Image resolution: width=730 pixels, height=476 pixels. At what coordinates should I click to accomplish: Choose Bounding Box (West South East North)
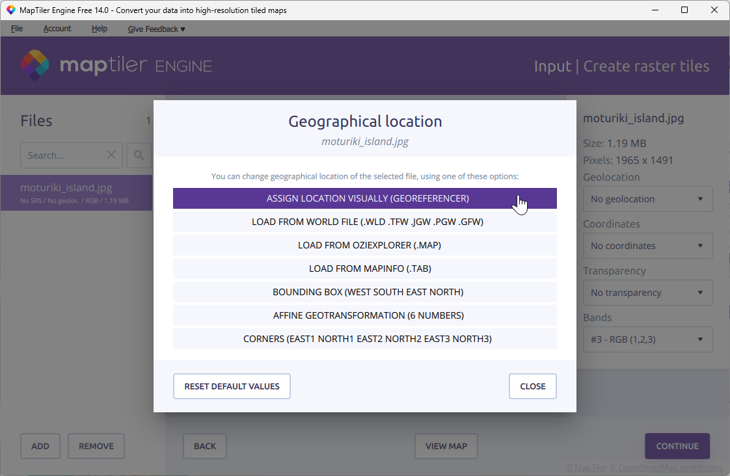[x=364, y=292]
